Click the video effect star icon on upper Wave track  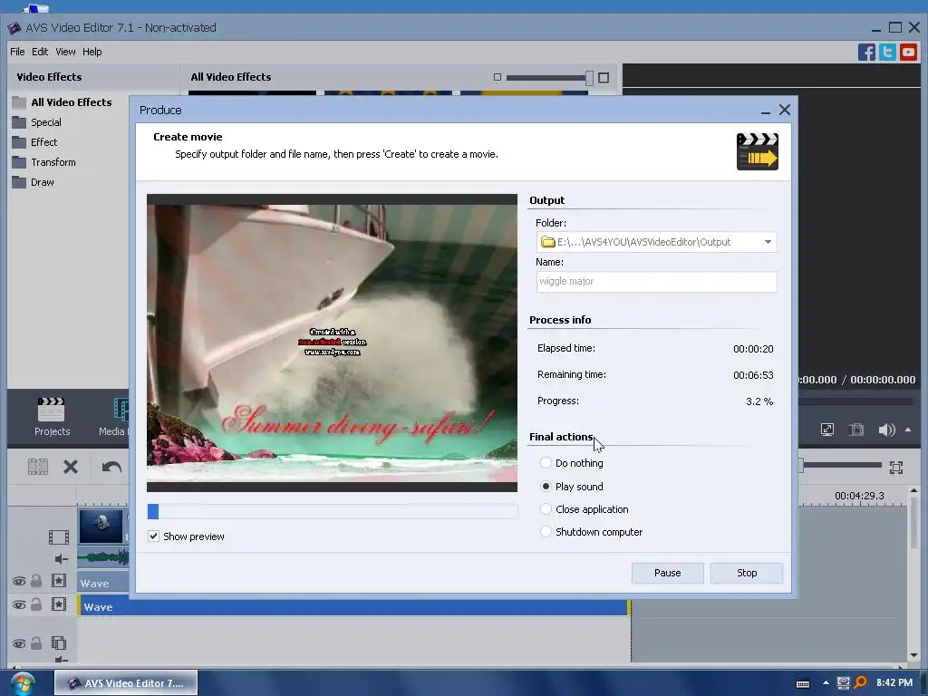coord(59,581)
